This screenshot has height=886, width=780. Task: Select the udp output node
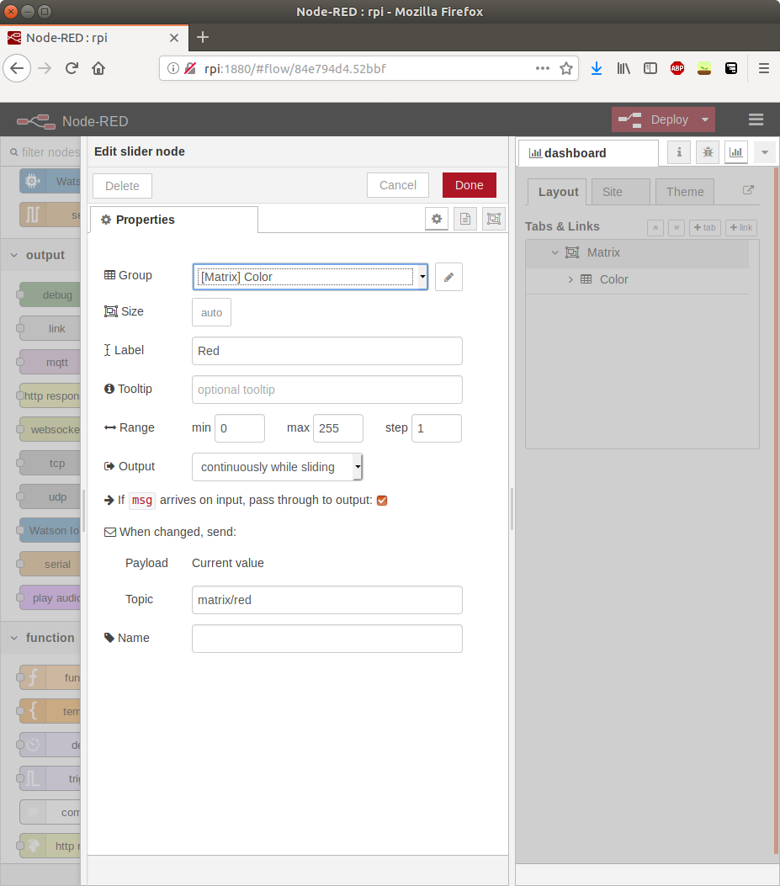click(x=50, y=497)
